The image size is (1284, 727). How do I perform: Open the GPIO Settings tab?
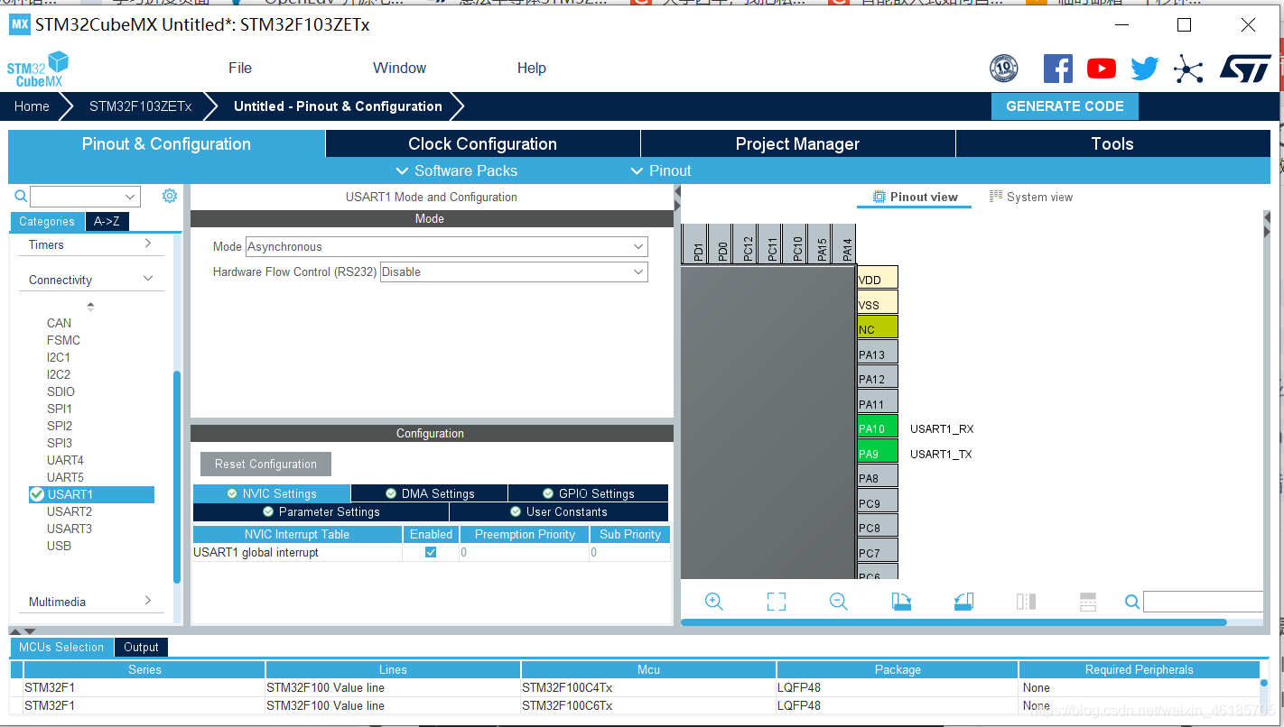point(588,493)
